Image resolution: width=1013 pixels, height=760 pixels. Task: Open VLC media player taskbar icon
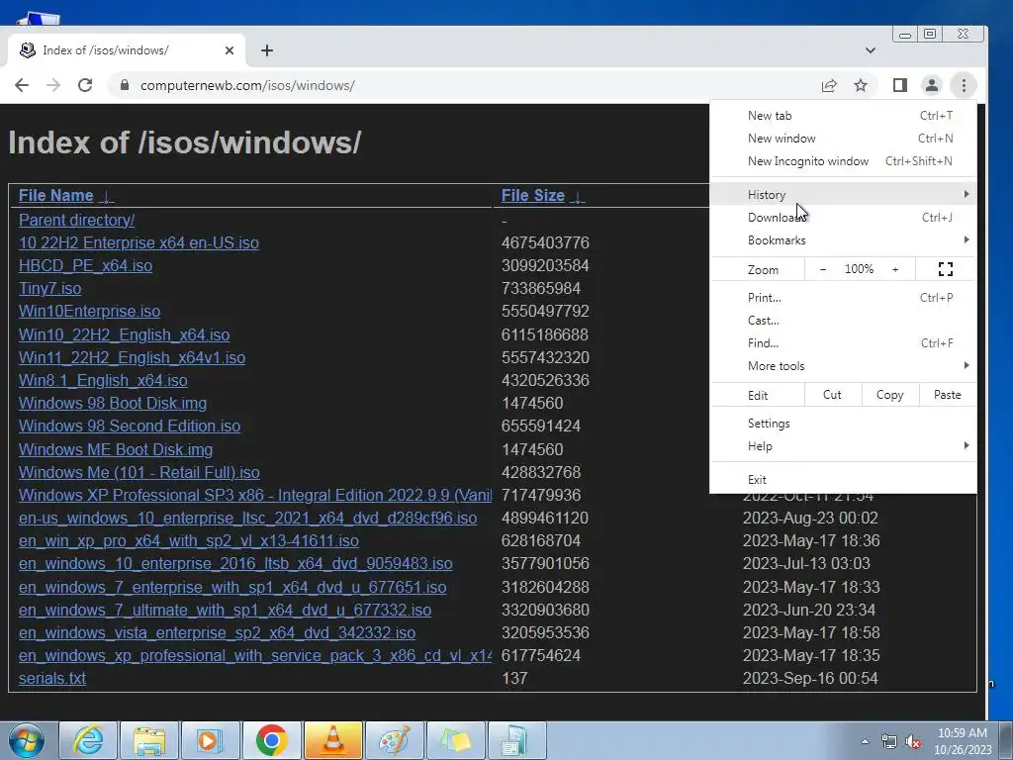click(332, 740)
